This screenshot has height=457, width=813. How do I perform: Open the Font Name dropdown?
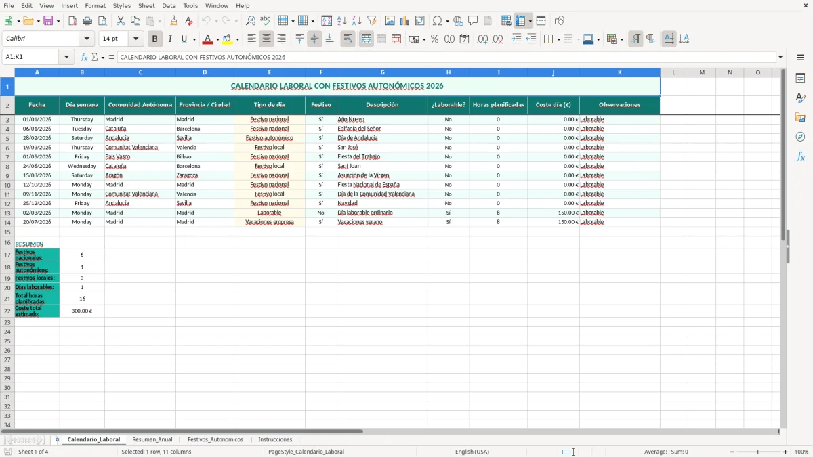87,39
